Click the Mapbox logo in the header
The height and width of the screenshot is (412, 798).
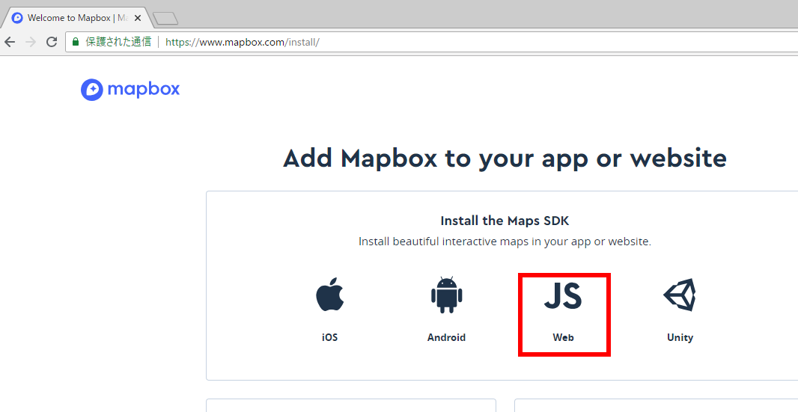pyautogui.click(x=130, y=90)
